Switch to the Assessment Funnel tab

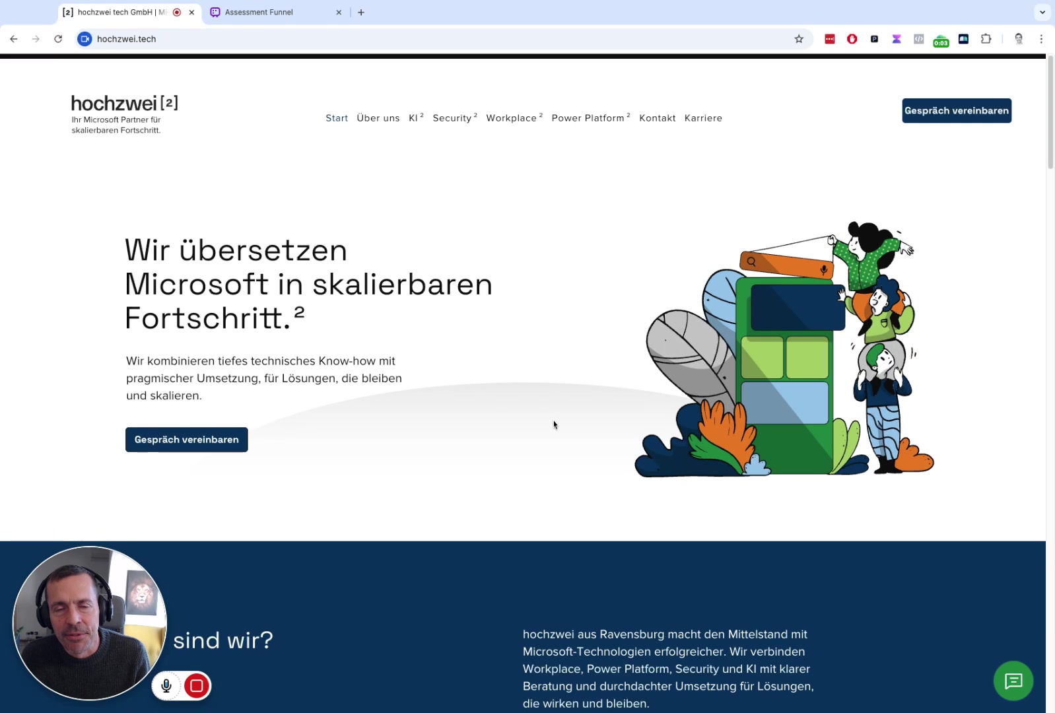[274, 12]
